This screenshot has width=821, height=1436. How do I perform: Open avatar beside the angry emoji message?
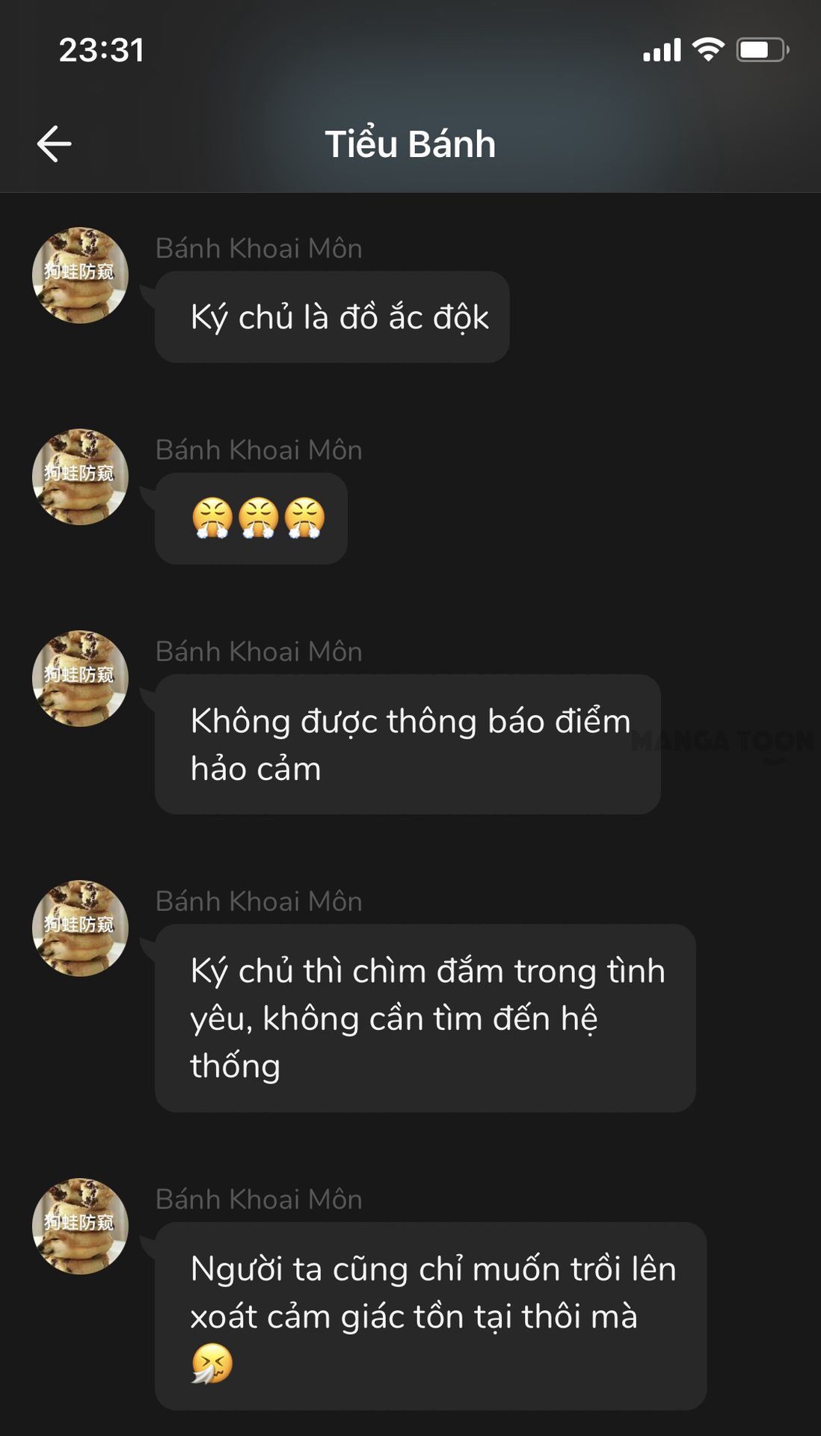tap(80, 476)
